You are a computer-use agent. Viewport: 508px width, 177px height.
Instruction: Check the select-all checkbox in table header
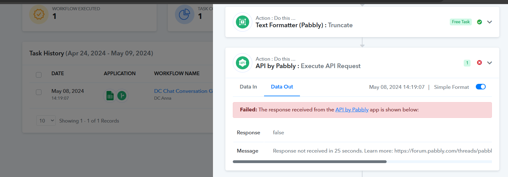tap(39, 75)
